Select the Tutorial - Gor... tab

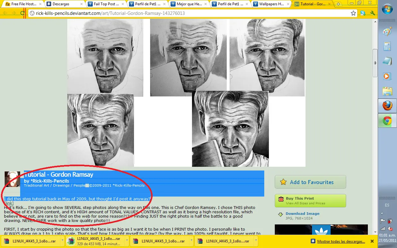click(312, 4)
